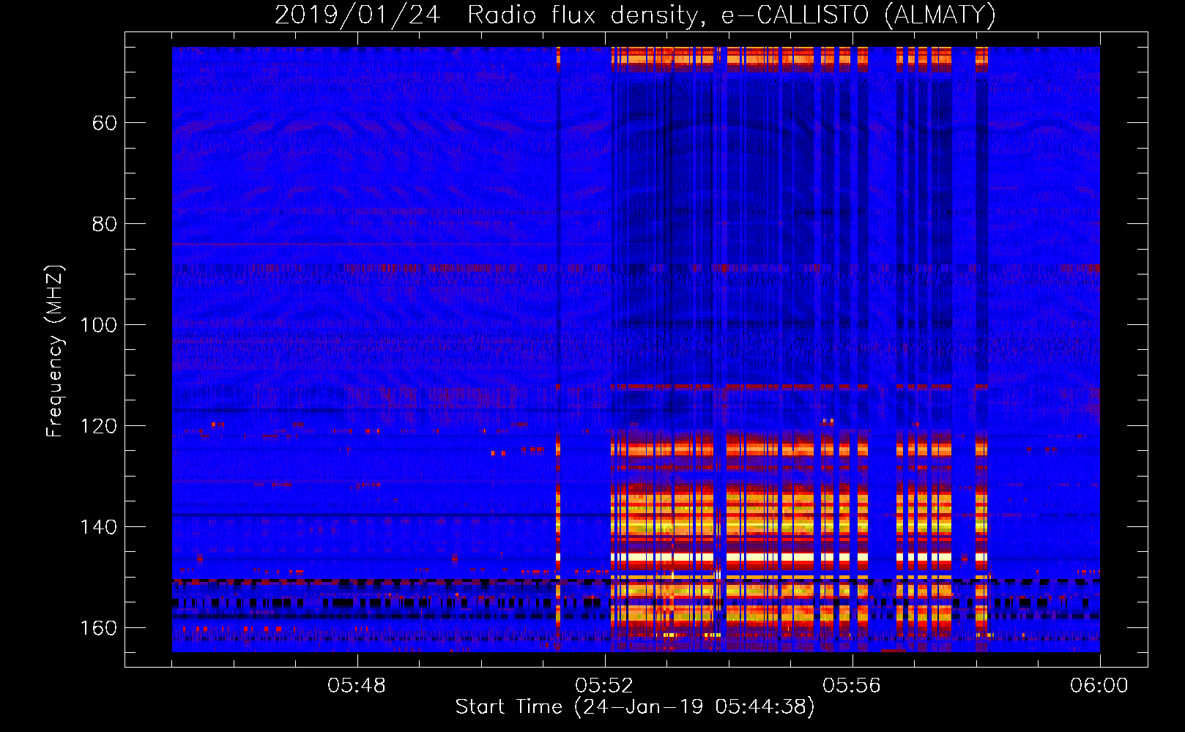Click the 100 frequency tick label
The width and height of the screenshot is (1185, 732).
point(99,325)
